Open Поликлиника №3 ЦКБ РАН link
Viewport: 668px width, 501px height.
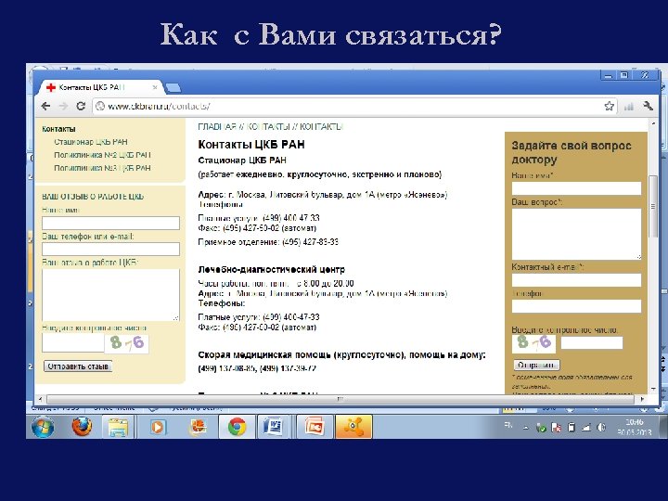[x=102, y=168]
